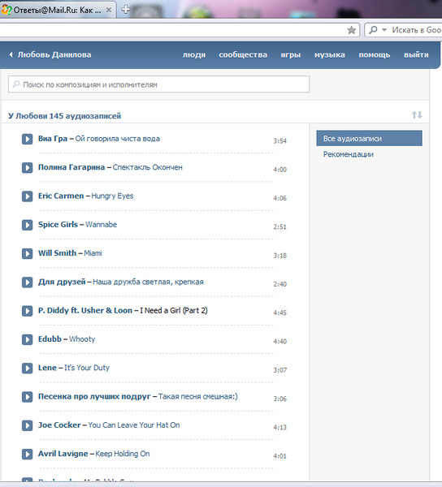Open музыка in the top menu
The width and height of the screenshot is (442, 487).
330,55
